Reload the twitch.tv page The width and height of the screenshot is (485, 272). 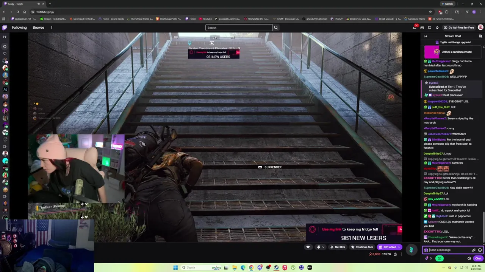point(17,12)
